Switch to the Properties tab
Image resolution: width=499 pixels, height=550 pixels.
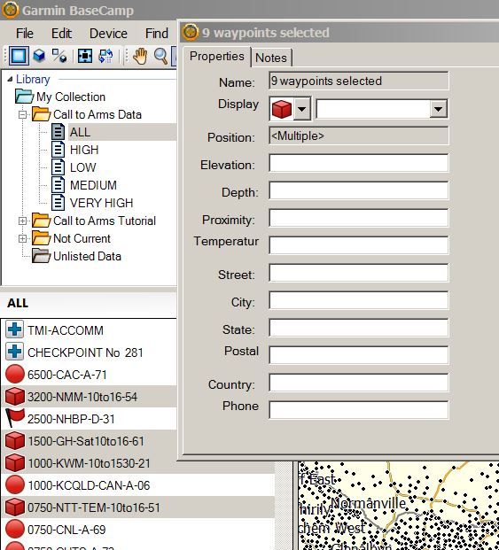(x=217, y=56)
